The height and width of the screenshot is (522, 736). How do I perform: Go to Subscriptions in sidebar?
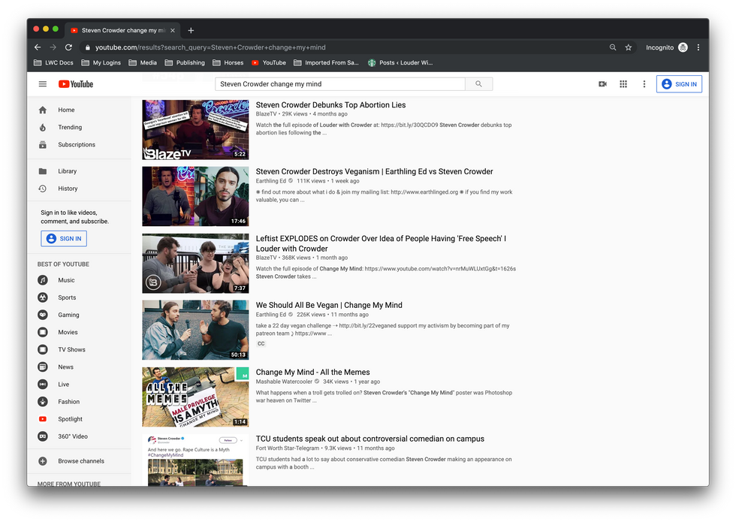[76, 144]
